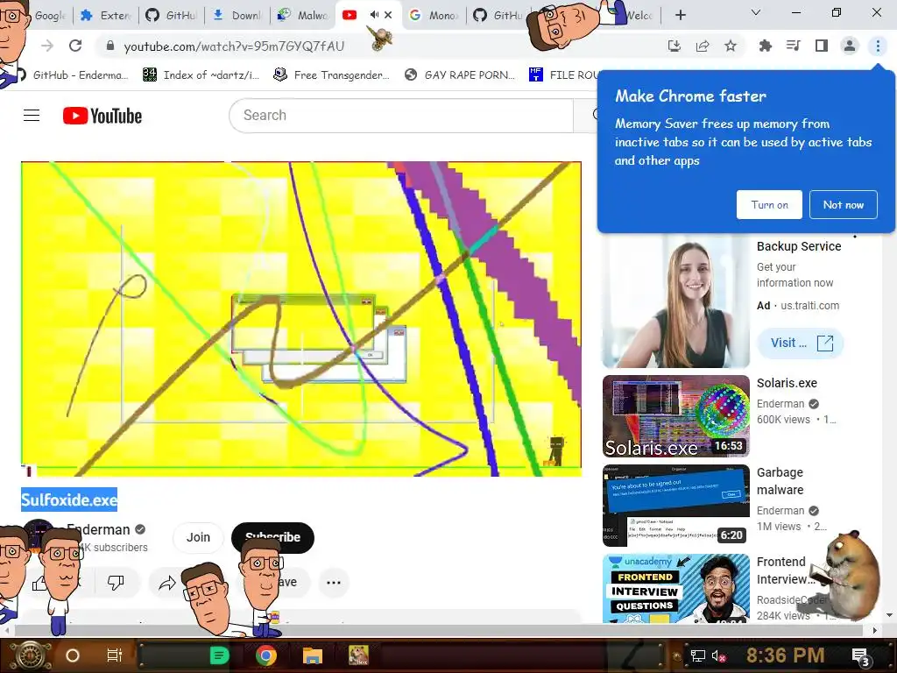897x673 pixels.
Task: Open the FILE ROU bookmark
Action: [x=565, y=75]
